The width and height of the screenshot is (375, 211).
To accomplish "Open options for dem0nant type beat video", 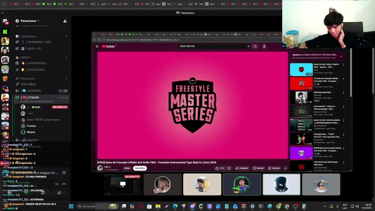I will (x=343, y=93).
